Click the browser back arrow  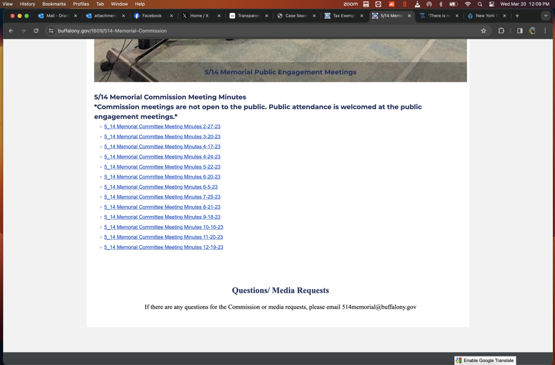click(x=11, y=31)
